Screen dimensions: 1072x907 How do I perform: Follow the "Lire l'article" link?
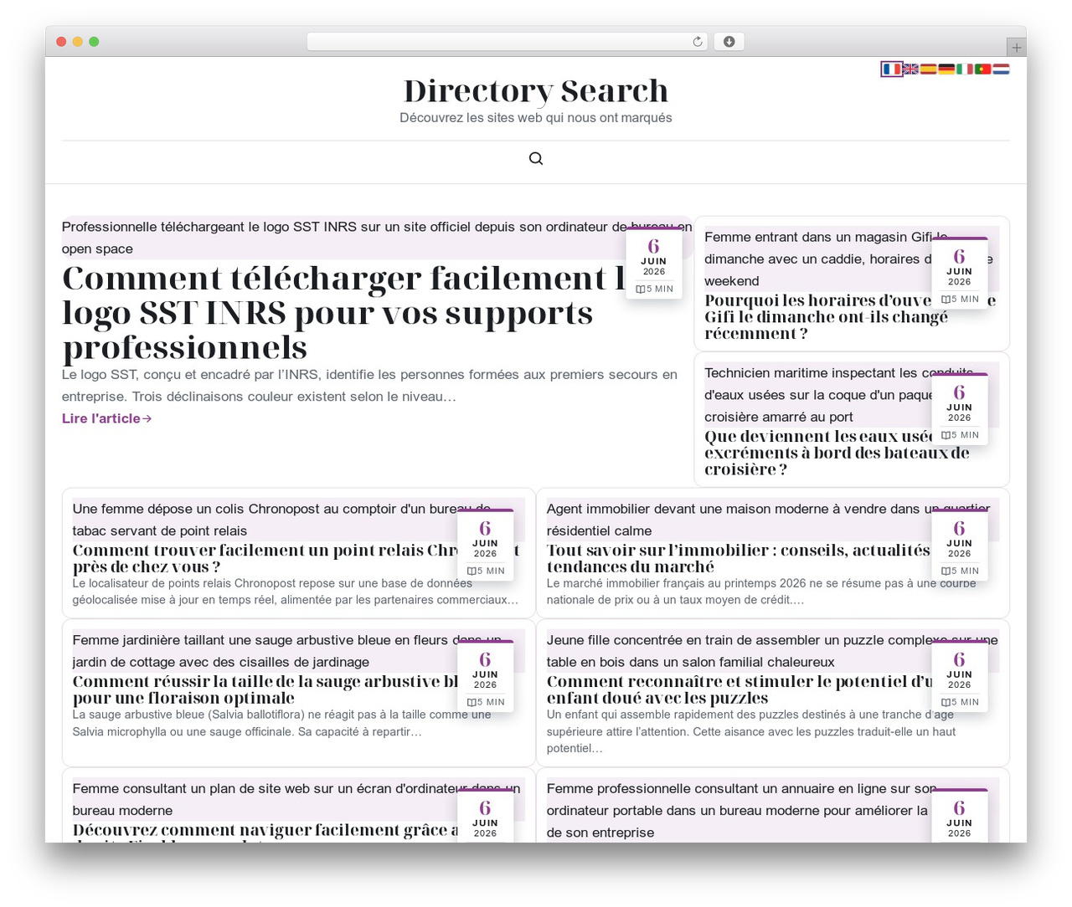[x=107, y=418]
